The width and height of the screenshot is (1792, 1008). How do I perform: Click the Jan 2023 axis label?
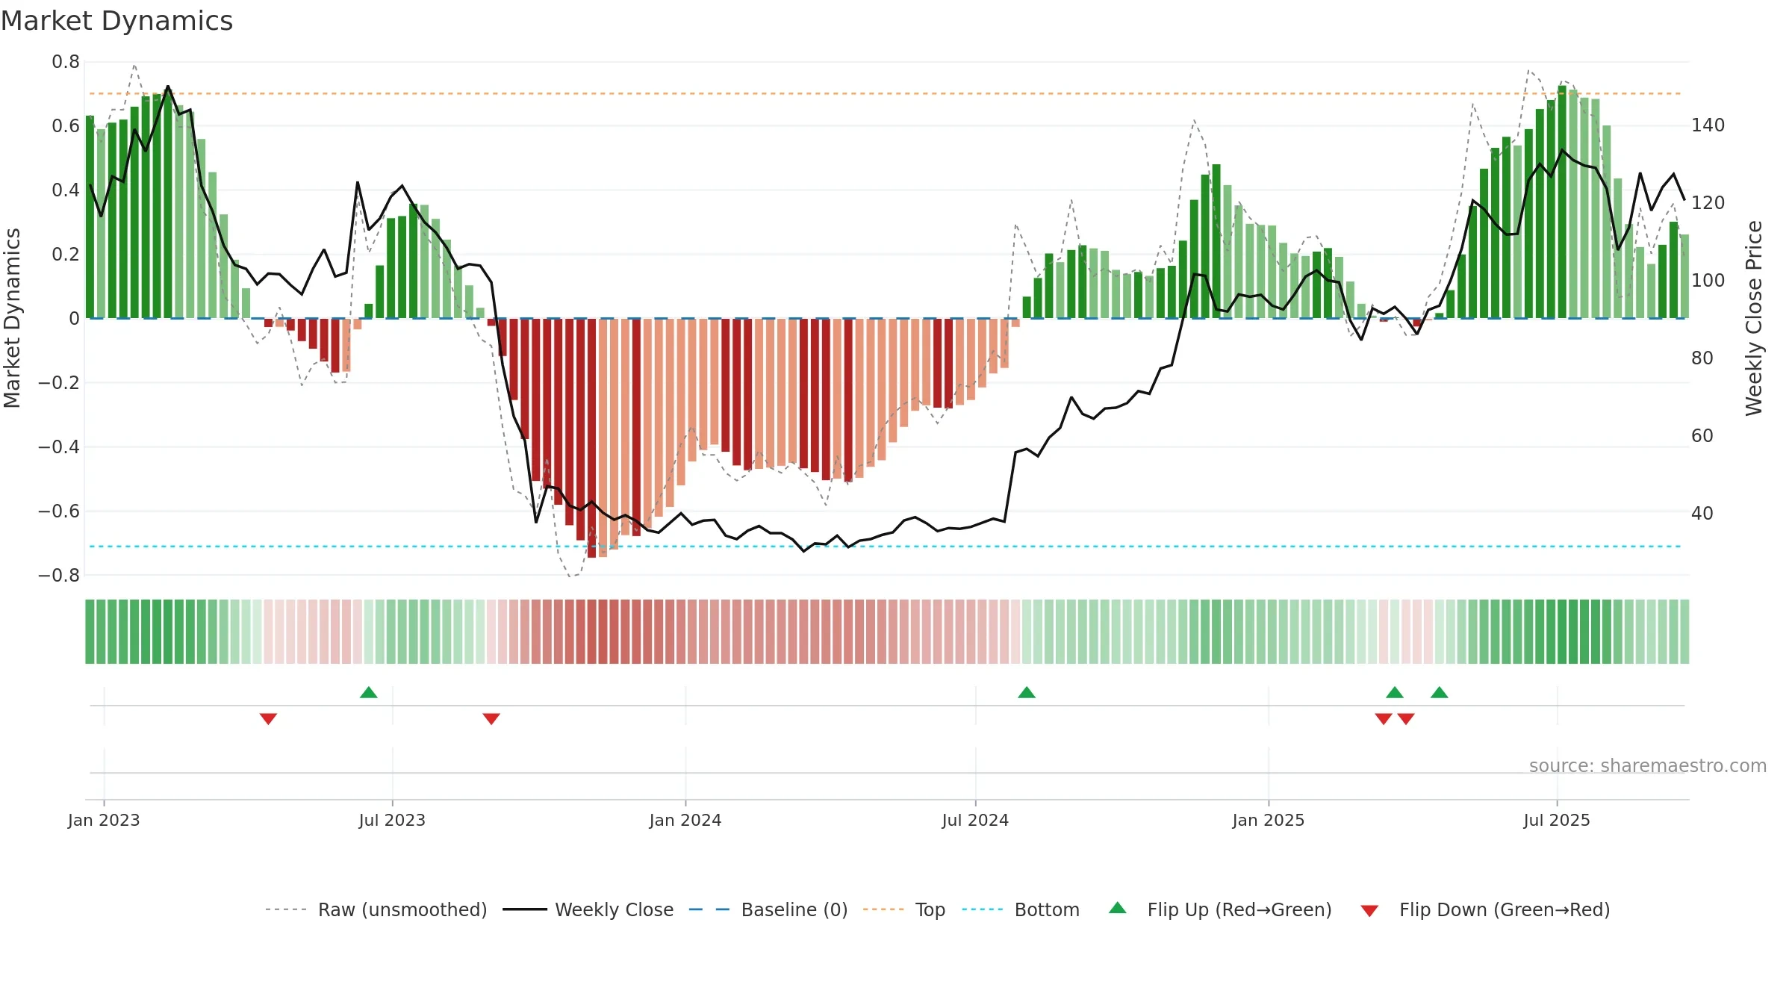pos(104,820)
